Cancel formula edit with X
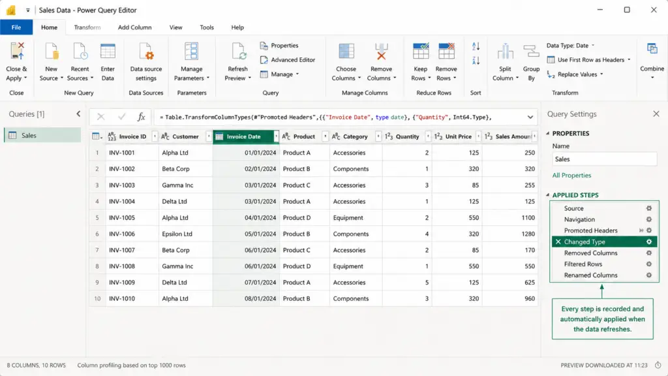This screenshot has width=668, height=376. tap(100, 117)
